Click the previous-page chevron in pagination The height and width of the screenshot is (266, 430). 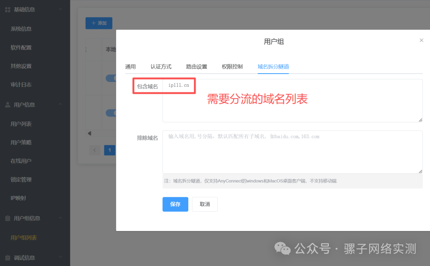pyautogui.click(x=94, y=150)
